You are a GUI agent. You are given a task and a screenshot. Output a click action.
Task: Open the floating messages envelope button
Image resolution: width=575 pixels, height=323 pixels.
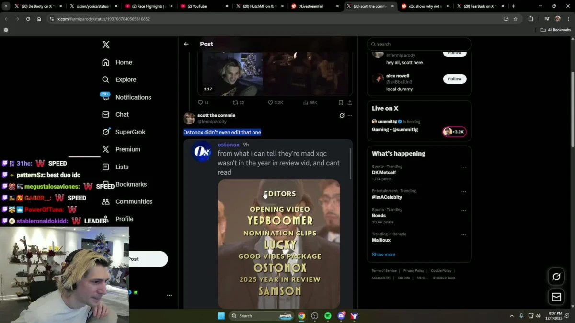pos(556,297)
